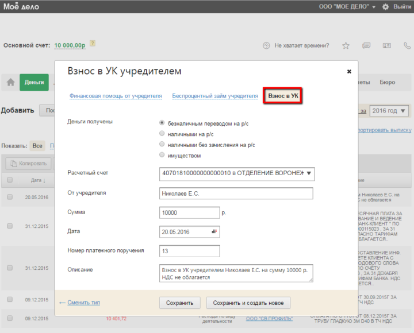The image size is (414, 333).
Task: Click the star favorites icon
Action: coord(346,45)
